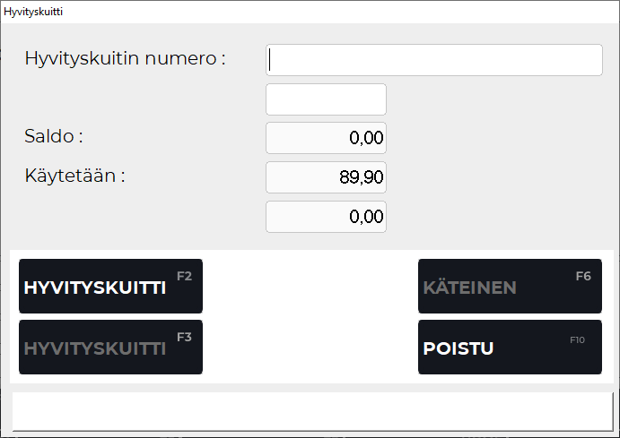Click the F2 shortcut badge
Screen dimensions: 620x438
click(184, 276)
